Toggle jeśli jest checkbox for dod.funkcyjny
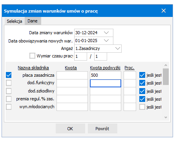 (x=142, y=83)
